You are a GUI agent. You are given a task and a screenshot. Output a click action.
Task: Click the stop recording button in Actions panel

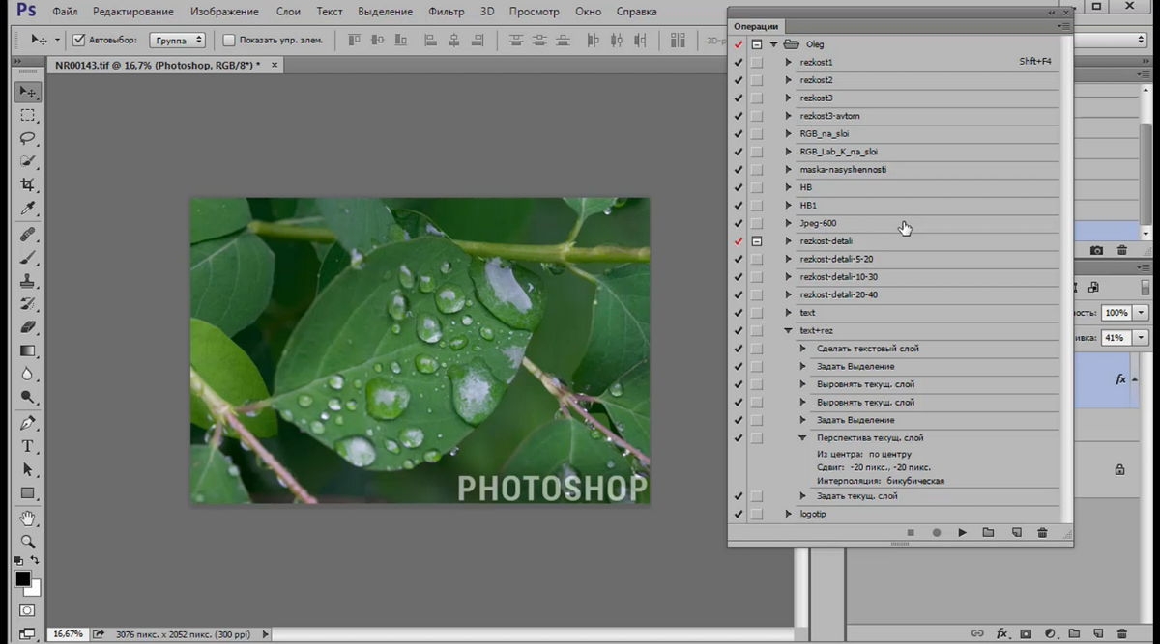point(911,532)
